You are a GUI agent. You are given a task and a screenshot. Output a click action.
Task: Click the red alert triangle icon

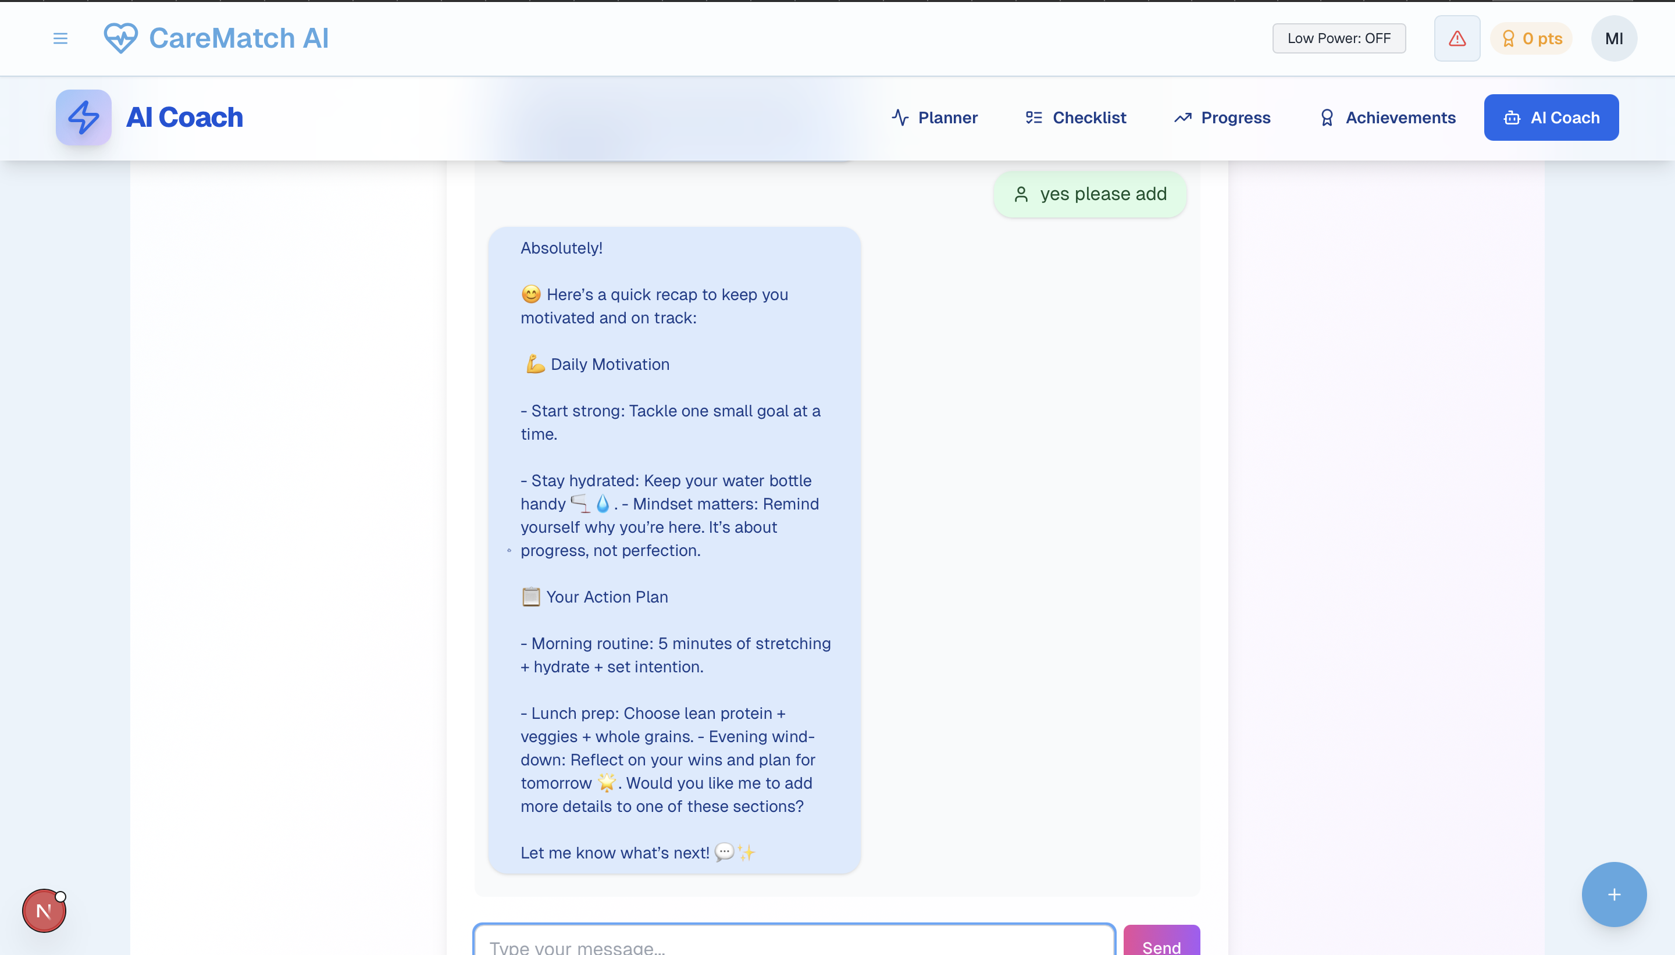tap(1456, 39)
